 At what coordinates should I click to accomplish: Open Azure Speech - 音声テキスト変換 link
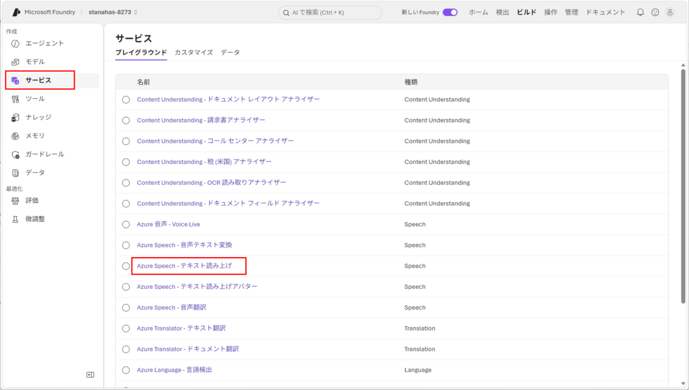tap(184, 245)
